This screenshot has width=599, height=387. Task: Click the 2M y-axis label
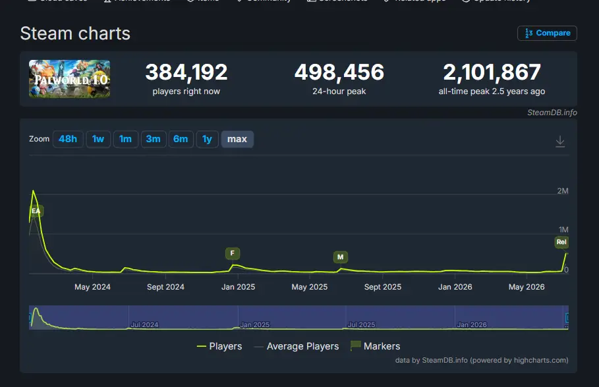563,191
